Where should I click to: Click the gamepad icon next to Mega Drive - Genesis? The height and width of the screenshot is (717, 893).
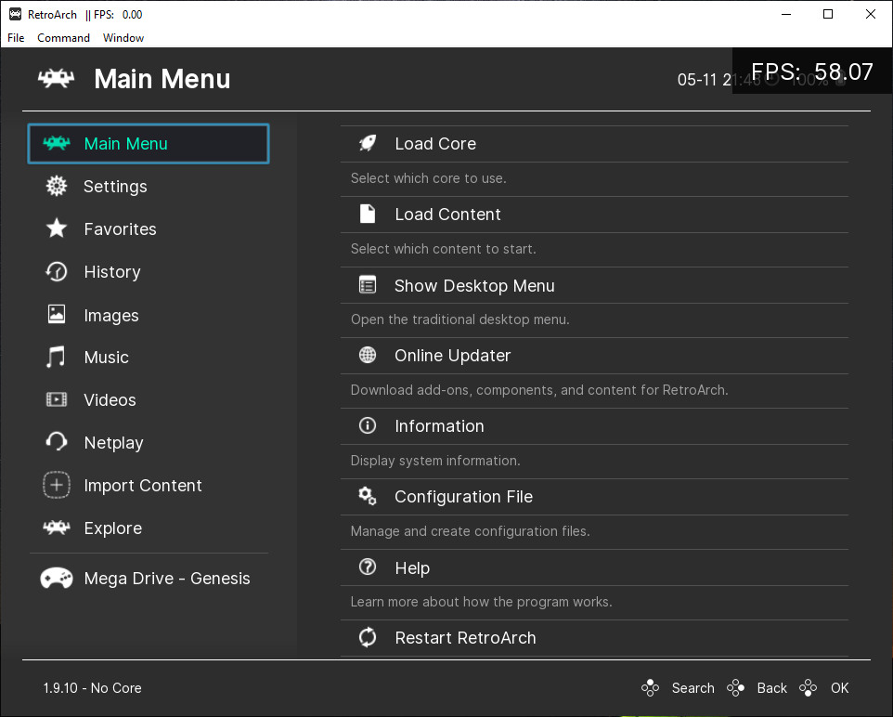[57, 578]
